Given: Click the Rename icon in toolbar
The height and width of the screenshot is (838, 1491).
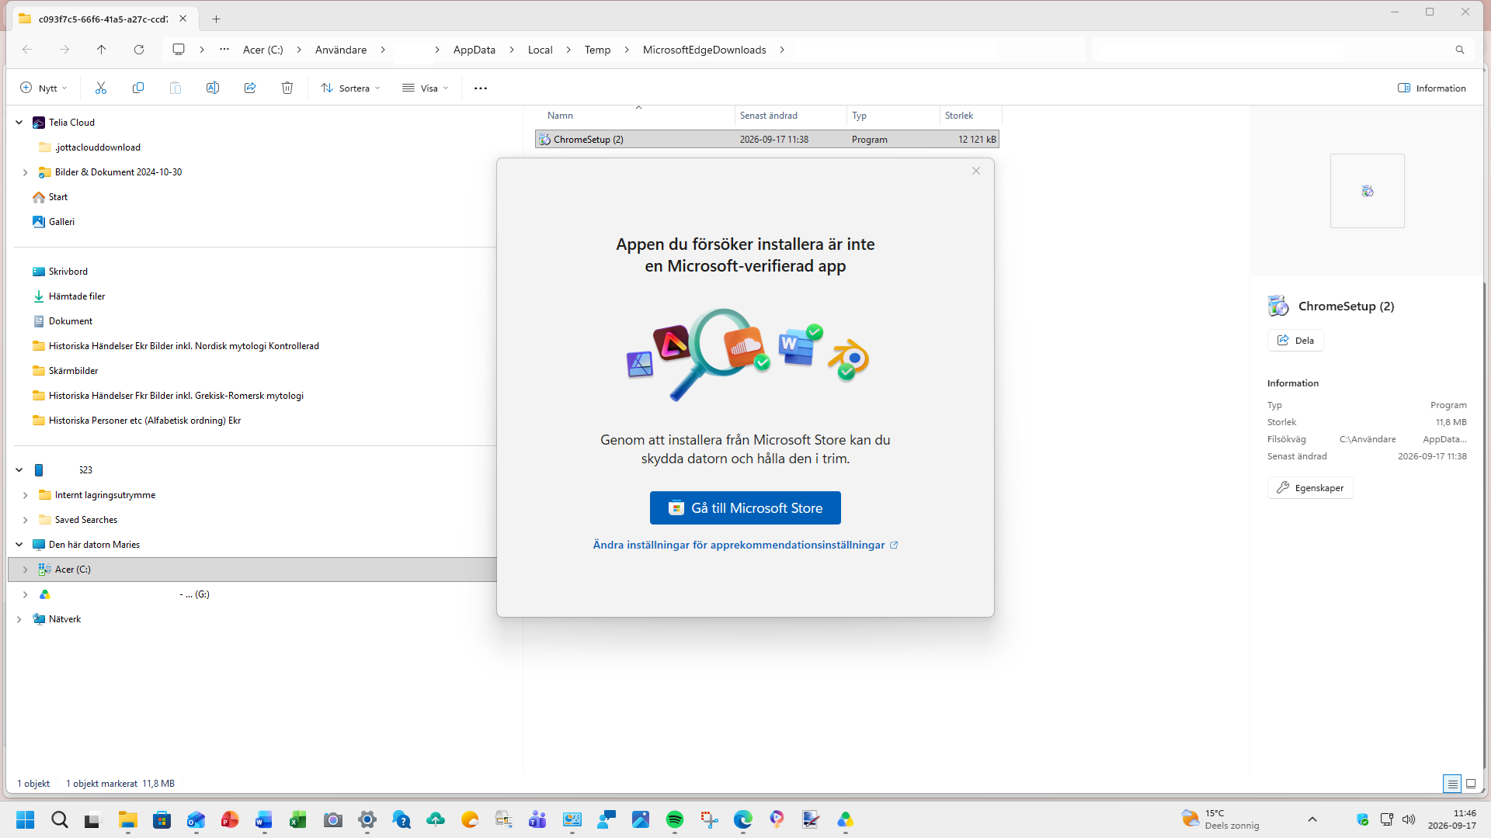Looking at the screenshot, I should click(213, 88).
